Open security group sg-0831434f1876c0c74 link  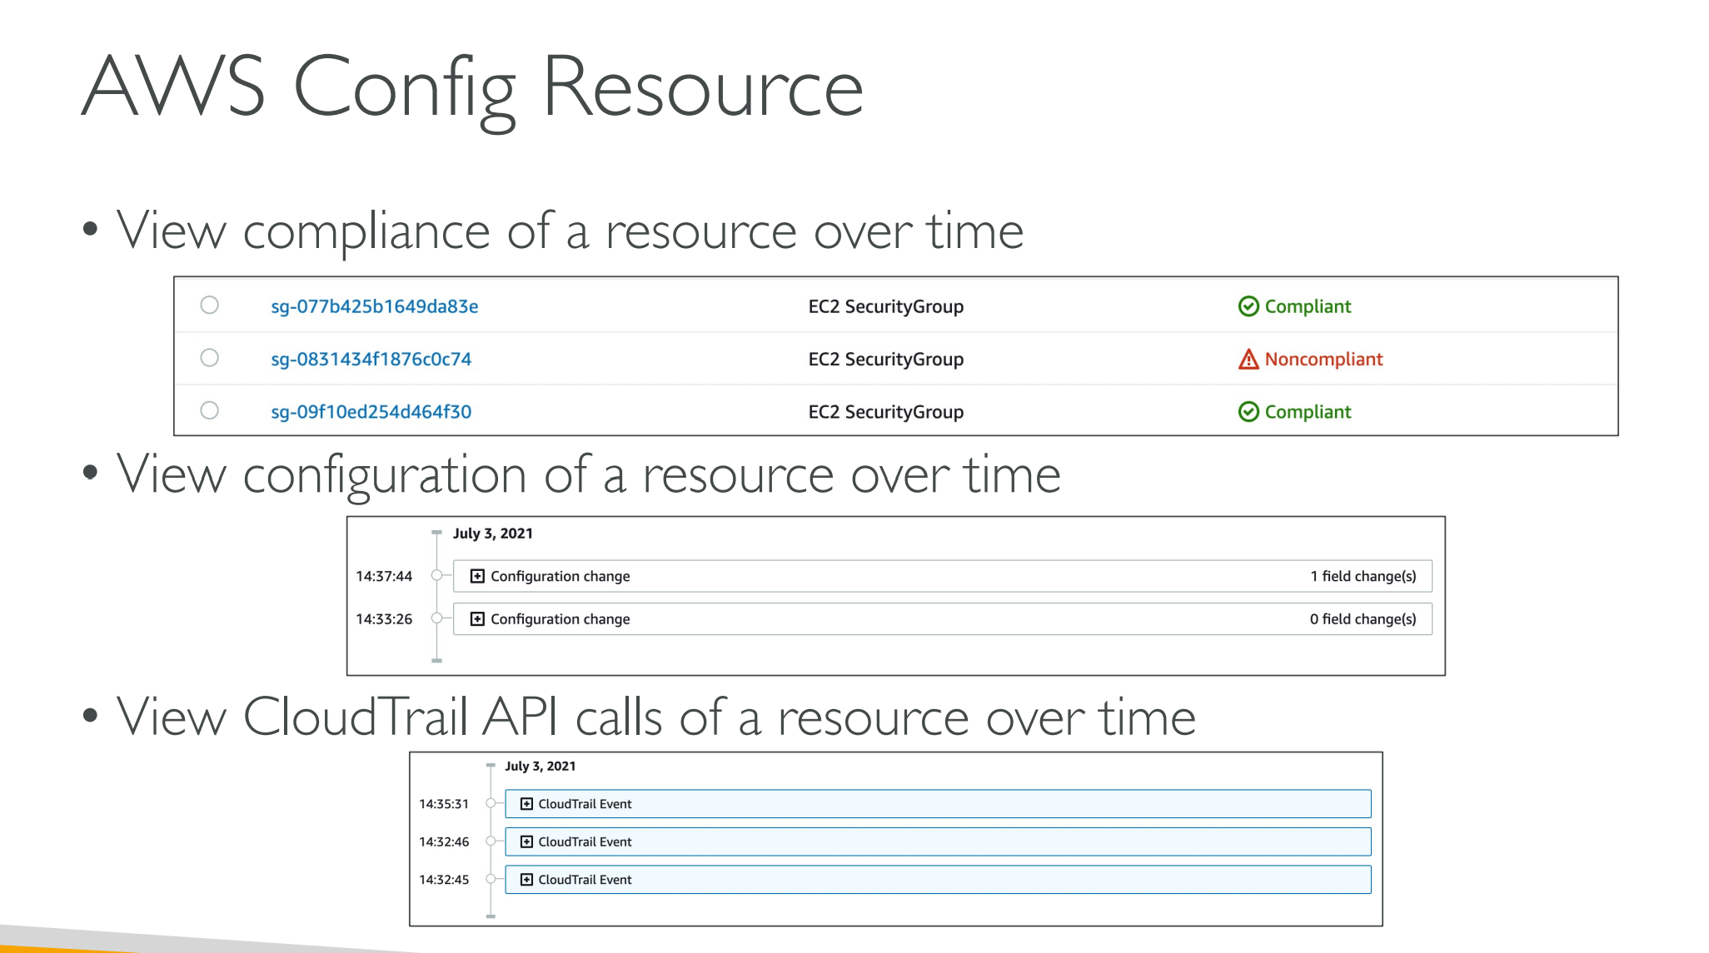(x=371, y=359)
